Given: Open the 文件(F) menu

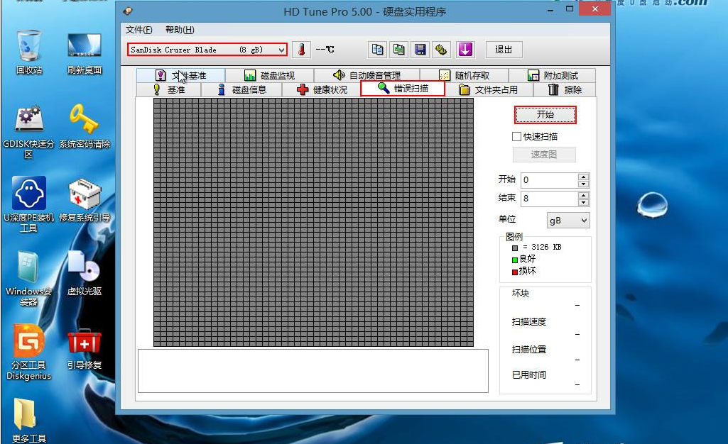Looking at the screenshot, I should tap(138, 30).
